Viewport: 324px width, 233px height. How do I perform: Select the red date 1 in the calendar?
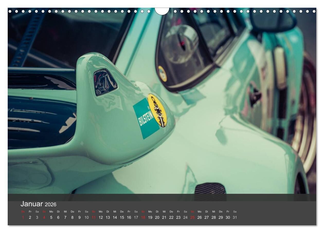click(x=23, y=217)
